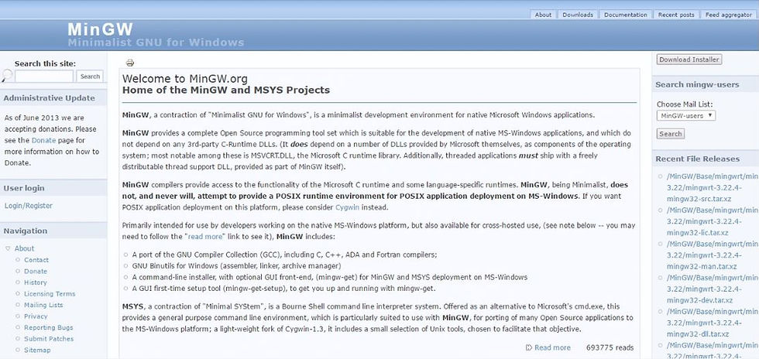Open mingwrt-3.22.4-mingw32-dev.tar.xz release link
The height and width of the screenshot is (359, 759).
tap(712, 289)
